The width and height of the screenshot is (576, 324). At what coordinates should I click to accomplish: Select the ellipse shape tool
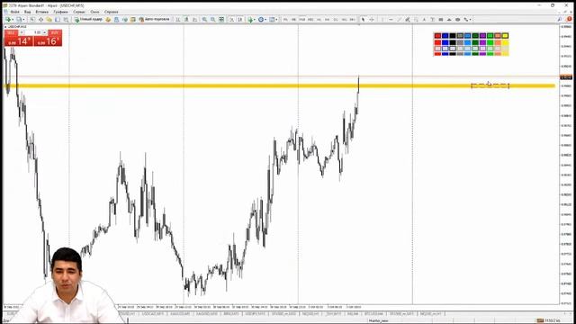point(458,20)
